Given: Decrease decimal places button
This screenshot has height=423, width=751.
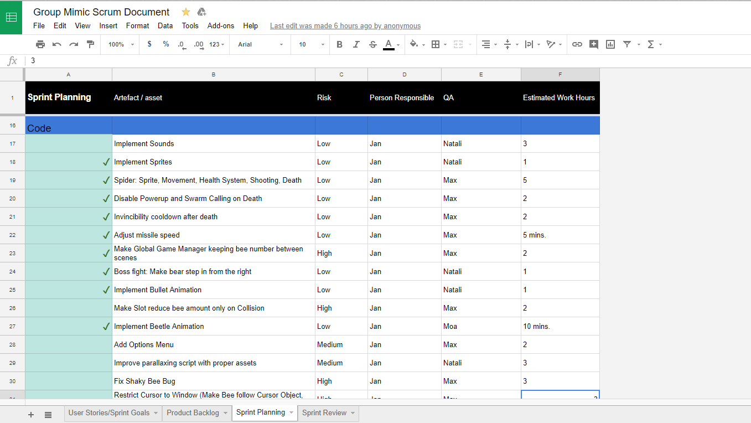Looking at the screenshot, I should click(182, 44).
